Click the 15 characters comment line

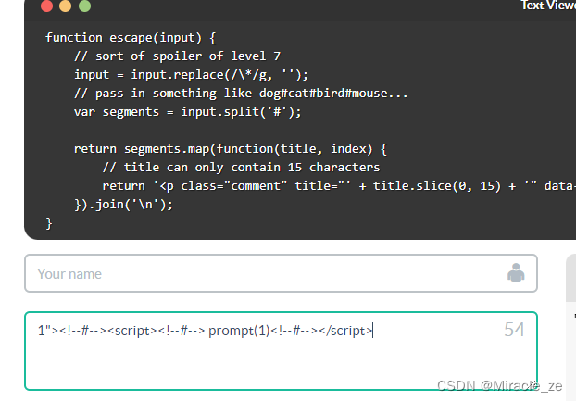pos(241,167)
